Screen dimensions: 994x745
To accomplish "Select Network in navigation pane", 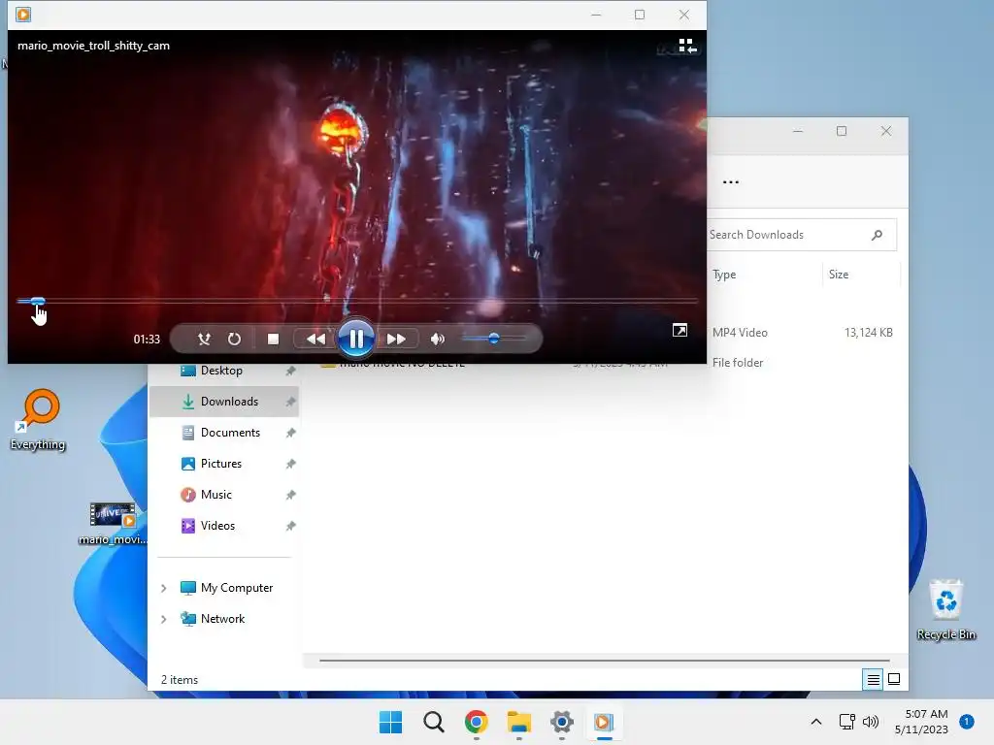I will pyautogui.click(x=222, y=619).
